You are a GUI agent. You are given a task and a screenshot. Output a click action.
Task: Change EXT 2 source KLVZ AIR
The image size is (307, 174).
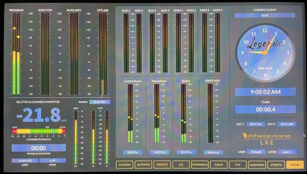pos(287,124)
